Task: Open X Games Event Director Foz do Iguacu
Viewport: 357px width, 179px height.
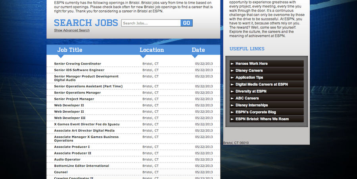Action: tap(87, 124)
